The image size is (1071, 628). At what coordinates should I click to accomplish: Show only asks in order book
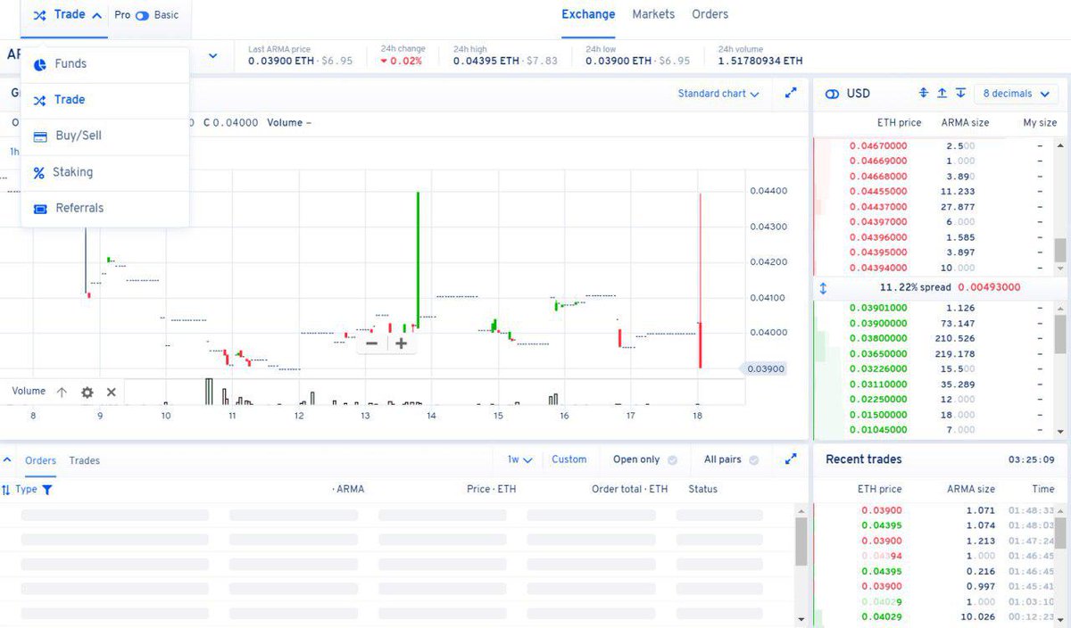(942, 93)
